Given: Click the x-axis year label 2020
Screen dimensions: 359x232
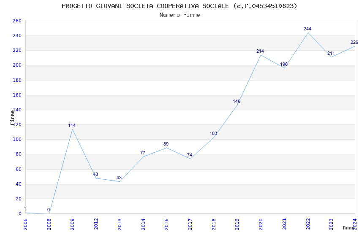Looking at the screenshot, I should coord(261,224).
